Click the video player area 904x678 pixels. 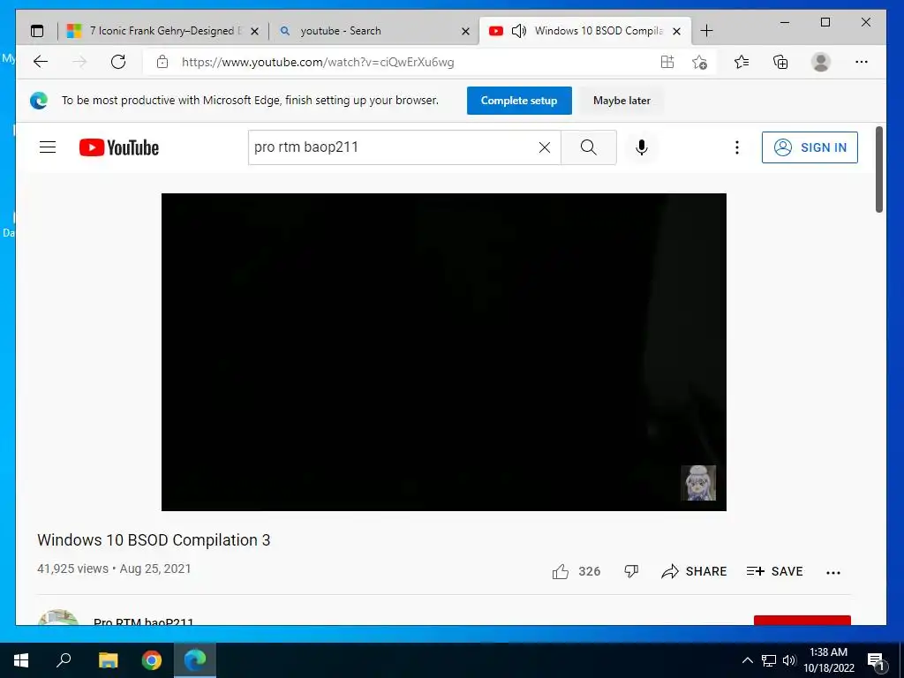[444, 351]
